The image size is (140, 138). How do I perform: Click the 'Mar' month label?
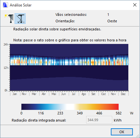[34, 94]
